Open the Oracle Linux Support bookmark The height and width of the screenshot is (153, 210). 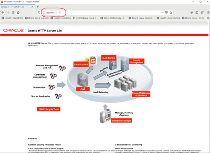pyautogui.click(x=37, y=18)
